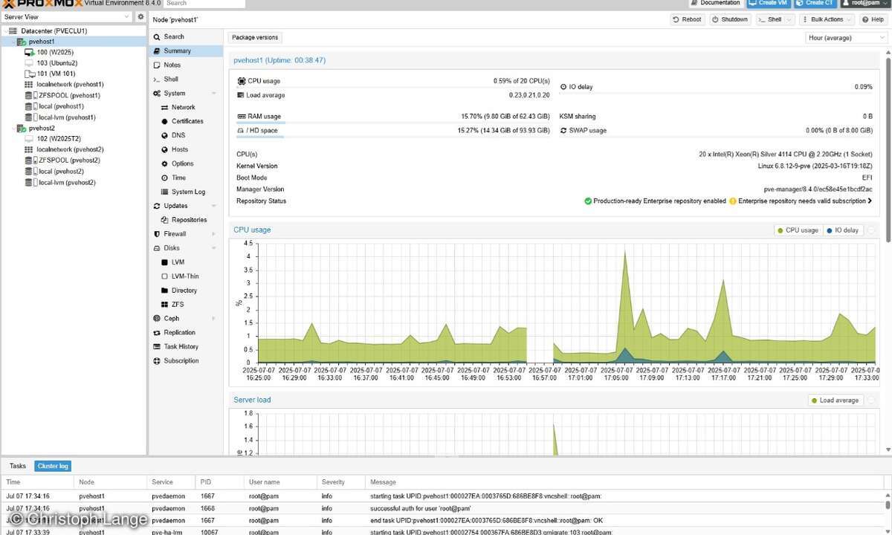Open the Search menu item
892x535 pixels.
coord(186,36)
